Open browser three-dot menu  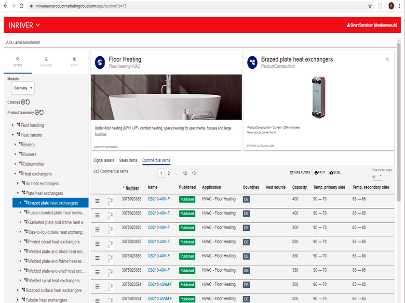point(399,6)
